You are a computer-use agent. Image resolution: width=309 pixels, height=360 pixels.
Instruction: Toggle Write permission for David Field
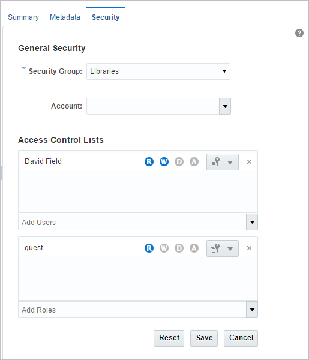click(x=164, y=162)
